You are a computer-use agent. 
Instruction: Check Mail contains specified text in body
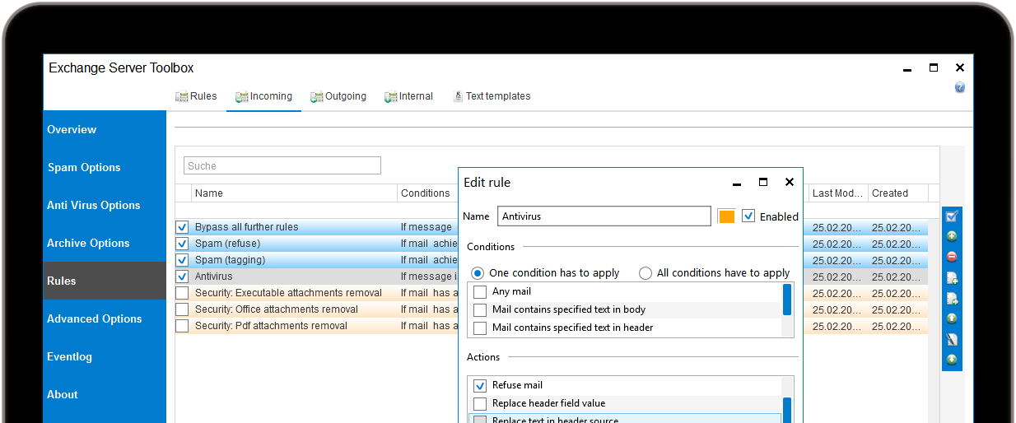tap(480, 310)
